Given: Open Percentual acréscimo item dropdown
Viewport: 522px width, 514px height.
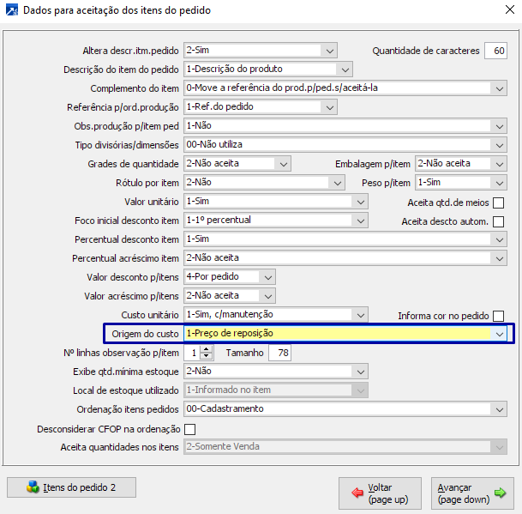Looking at the screenshot, I should coord(499,258).
